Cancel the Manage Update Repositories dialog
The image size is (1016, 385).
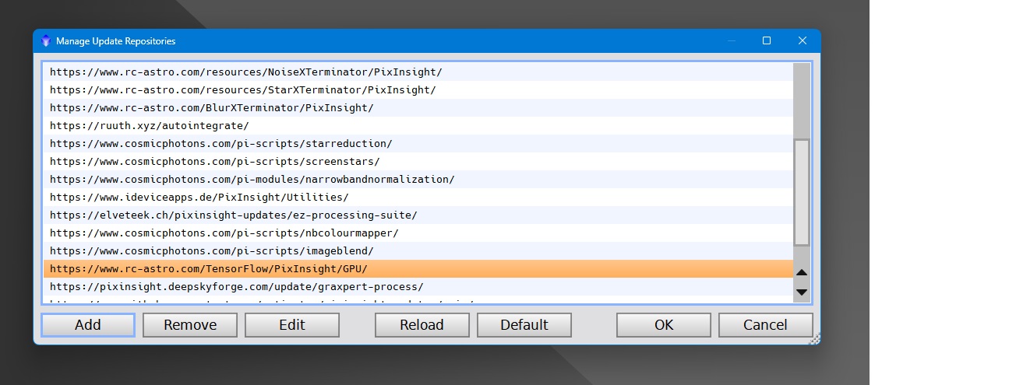click(766, 325)
